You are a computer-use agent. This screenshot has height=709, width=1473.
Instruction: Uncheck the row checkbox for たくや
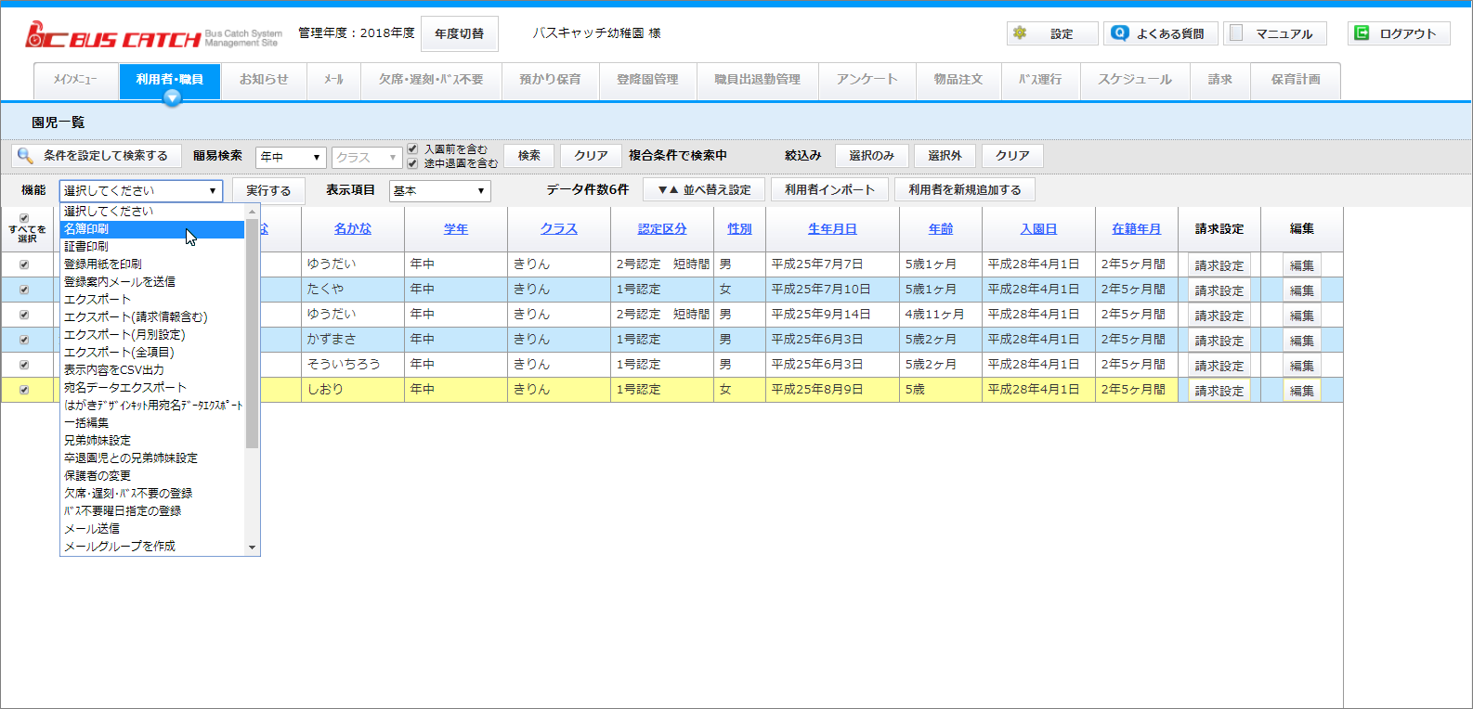pyautogui.click(x=24, y=290)
